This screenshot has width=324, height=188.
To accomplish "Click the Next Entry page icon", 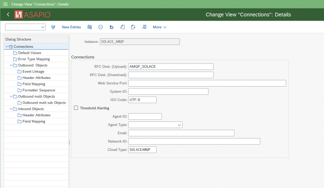I will click(133, 27).
